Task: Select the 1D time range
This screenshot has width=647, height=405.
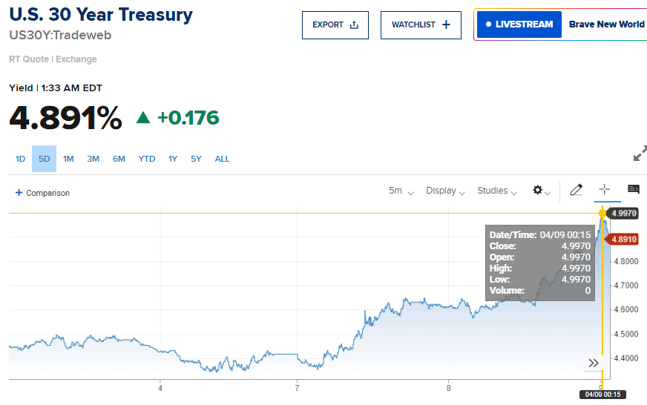Action: (x=21, y=159)
